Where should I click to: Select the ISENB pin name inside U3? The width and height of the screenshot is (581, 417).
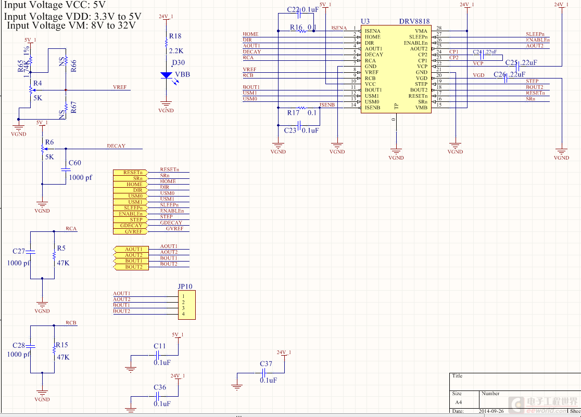(x=372, y=108)
